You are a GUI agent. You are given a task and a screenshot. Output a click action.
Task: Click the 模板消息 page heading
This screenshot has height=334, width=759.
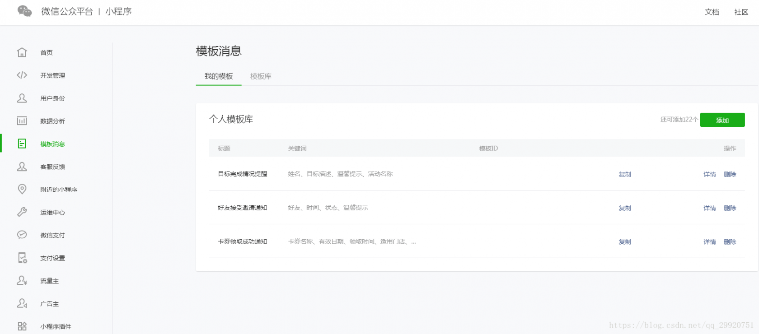(219, 51)
